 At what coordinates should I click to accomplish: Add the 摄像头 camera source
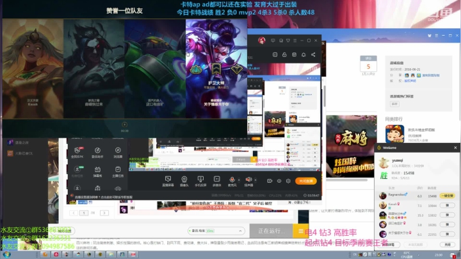[x=184, y=181]
